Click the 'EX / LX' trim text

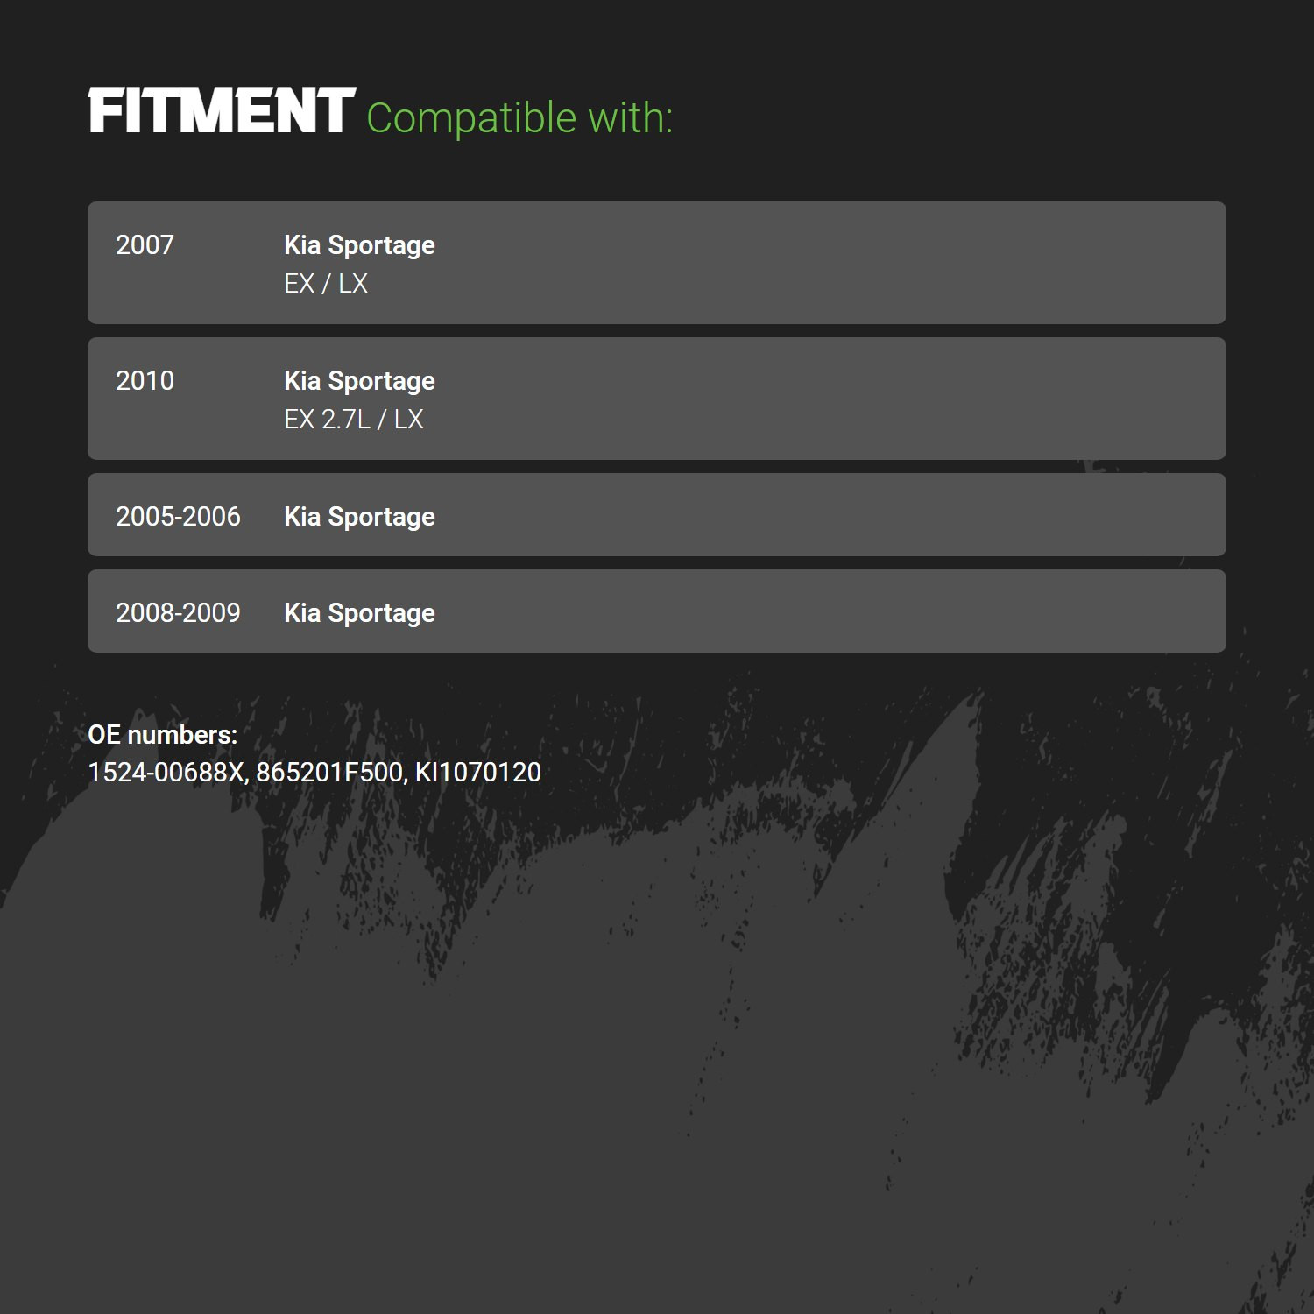pos(326,284)
